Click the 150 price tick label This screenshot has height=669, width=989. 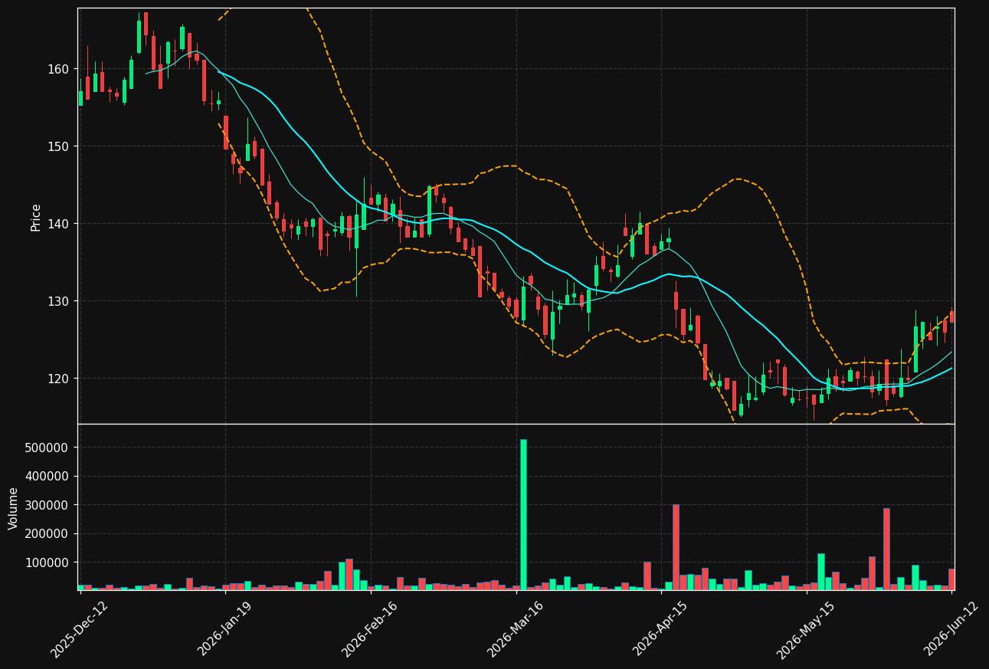pyautogui.click(x=59, y=146)
